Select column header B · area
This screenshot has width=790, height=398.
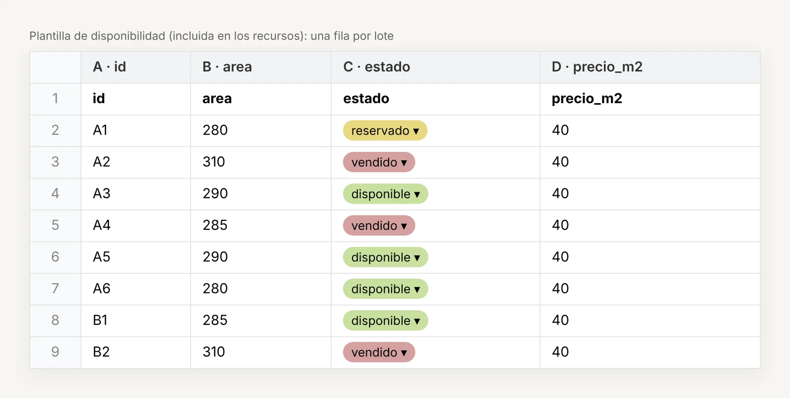[x=261, y=67]
